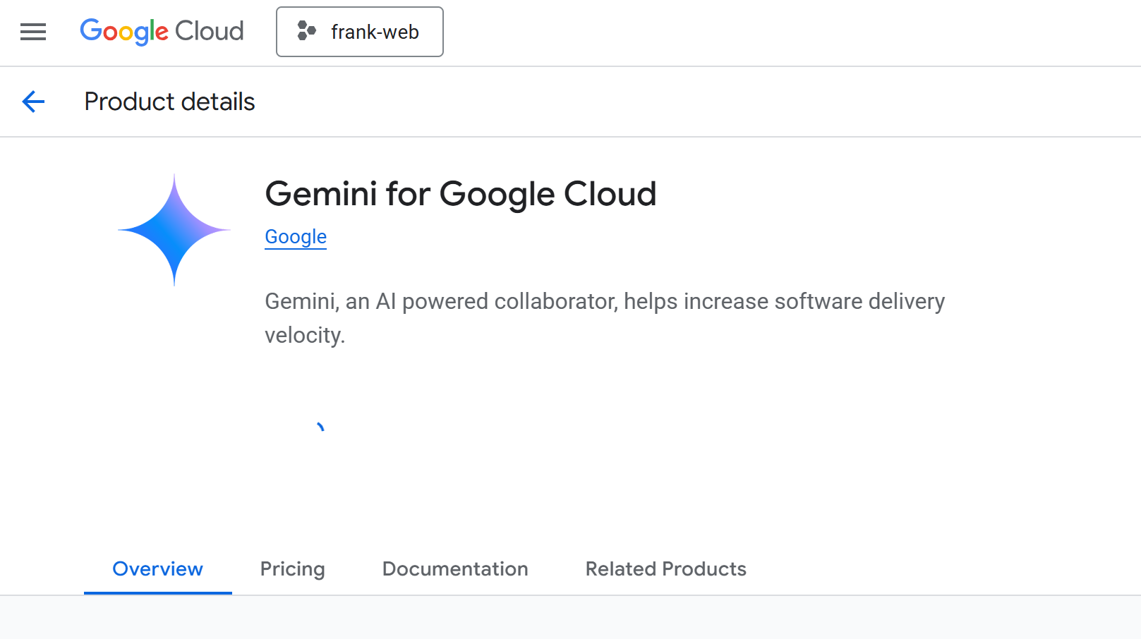Click the Google Cloud logo
This screenshot has height=639, width=1141.
click(162, 32)
